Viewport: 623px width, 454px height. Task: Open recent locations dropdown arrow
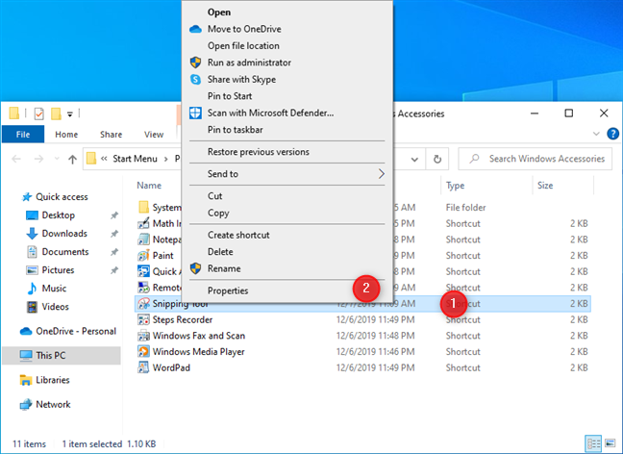pyautogui.click(x=57, y=159)
